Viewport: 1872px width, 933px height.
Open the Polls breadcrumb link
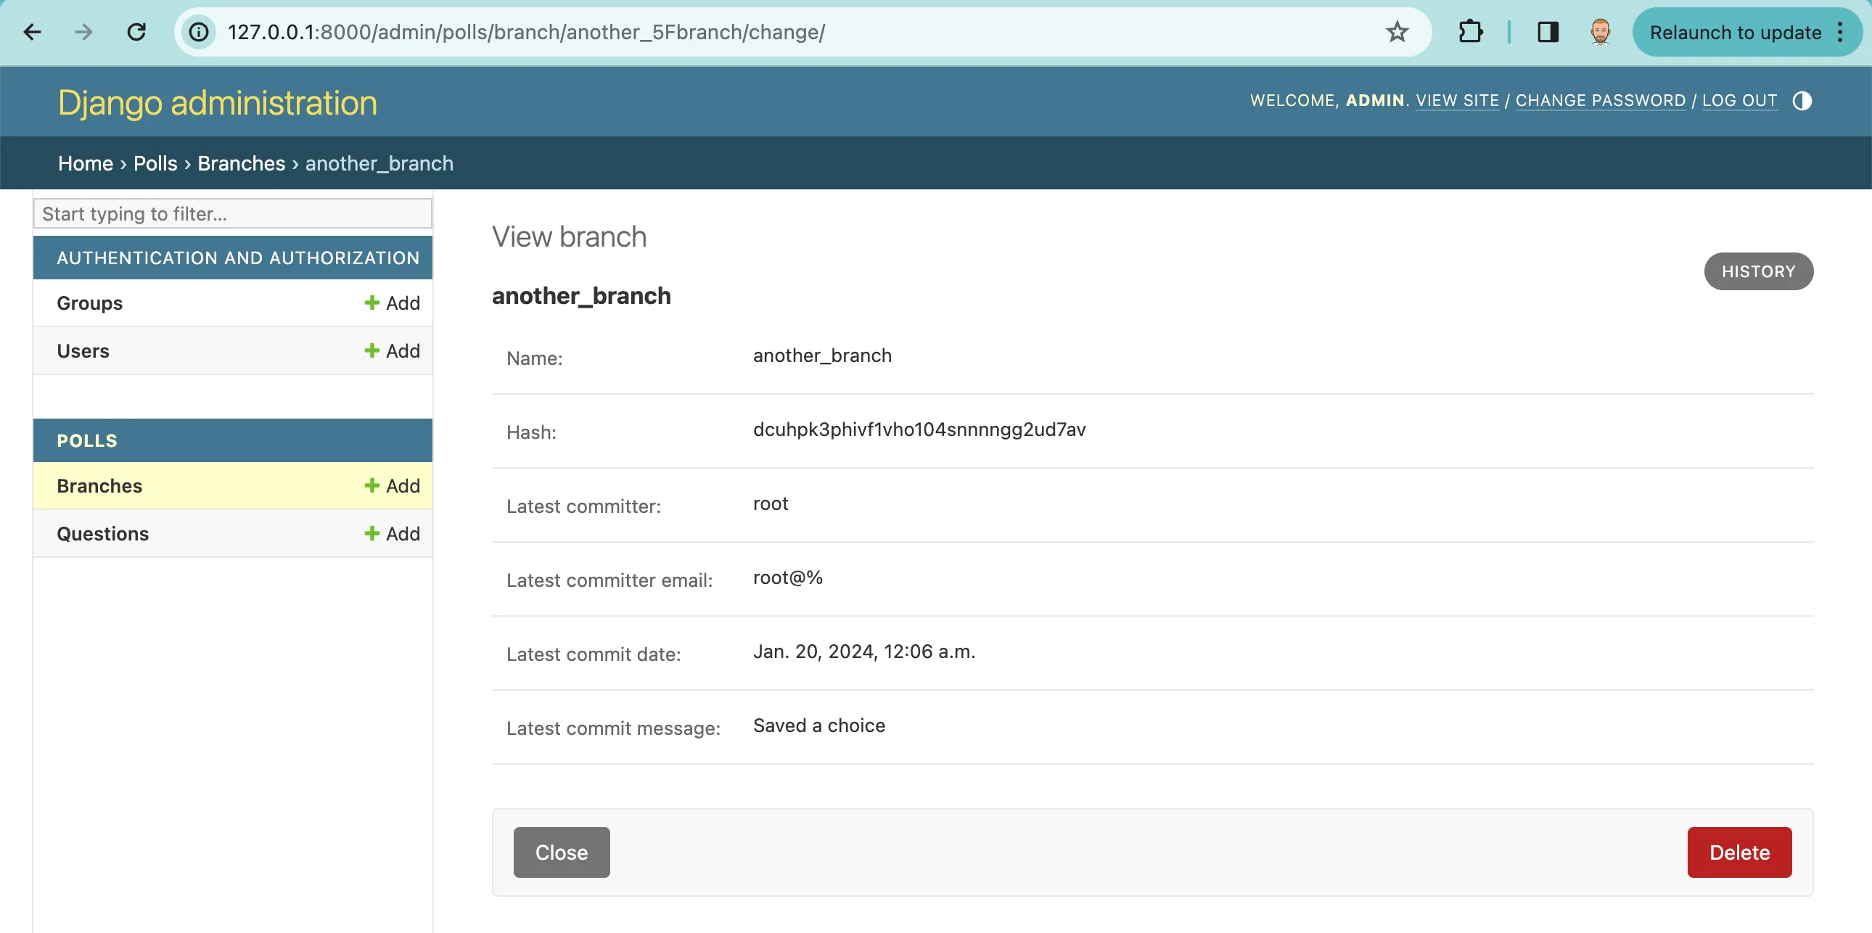point(155,163)
